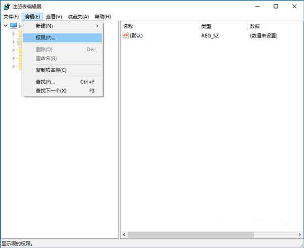Click the horizontal scrollbar thumb
Screen dimensions: 304x248
click(191, 235)
